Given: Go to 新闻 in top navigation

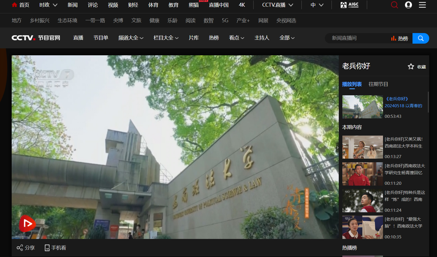Looking at the screenshot, I should (73, 5).
